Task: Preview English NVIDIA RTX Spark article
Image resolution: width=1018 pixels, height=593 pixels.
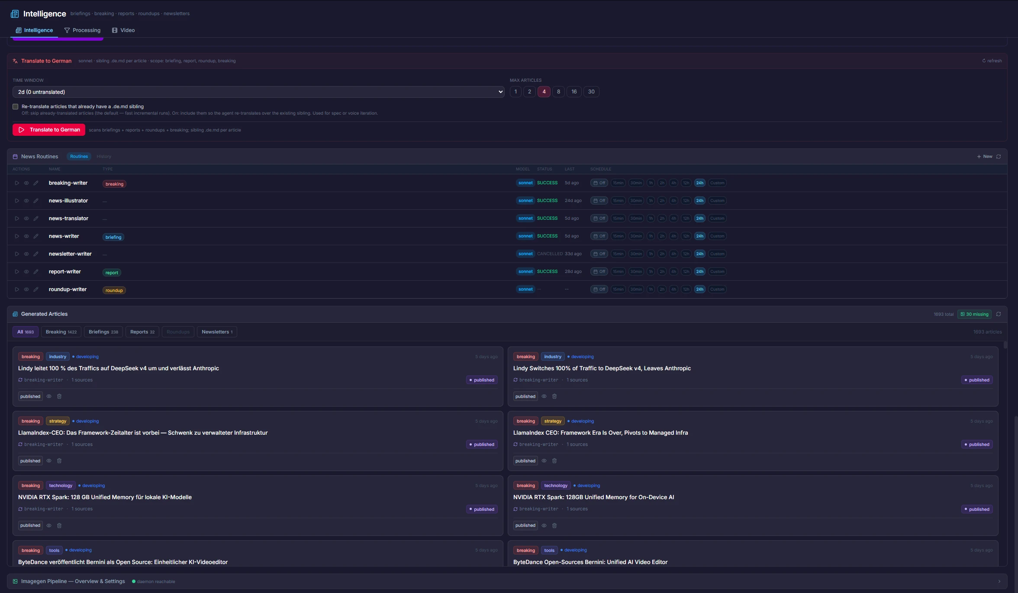Action: tap(544, 526)
